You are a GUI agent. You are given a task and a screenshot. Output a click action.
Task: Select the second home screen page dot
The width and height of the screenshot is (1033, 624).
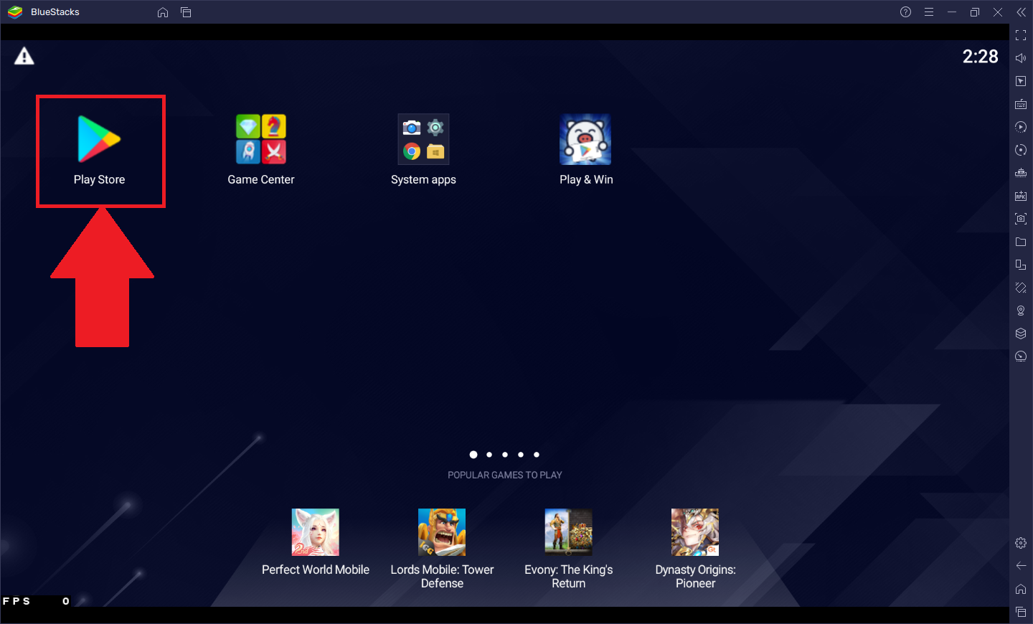(489, 454)
